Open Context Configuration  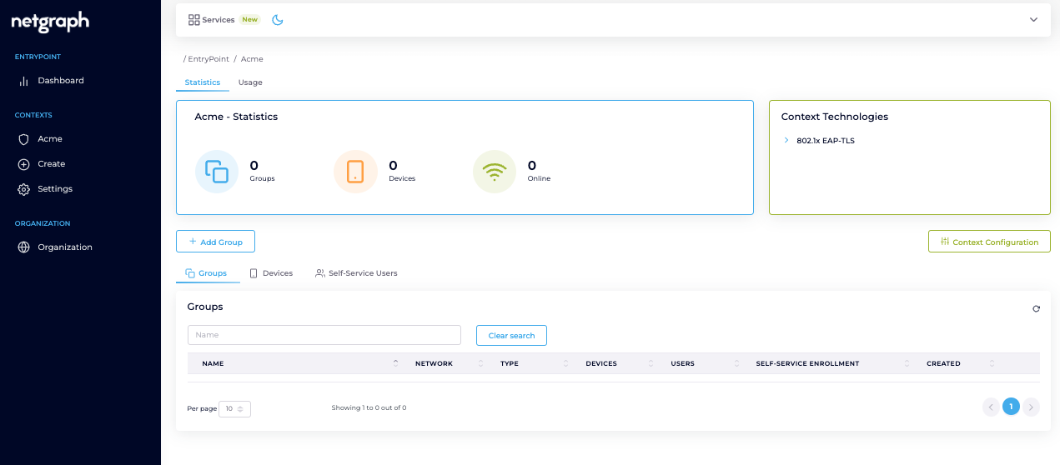(988, 242)
